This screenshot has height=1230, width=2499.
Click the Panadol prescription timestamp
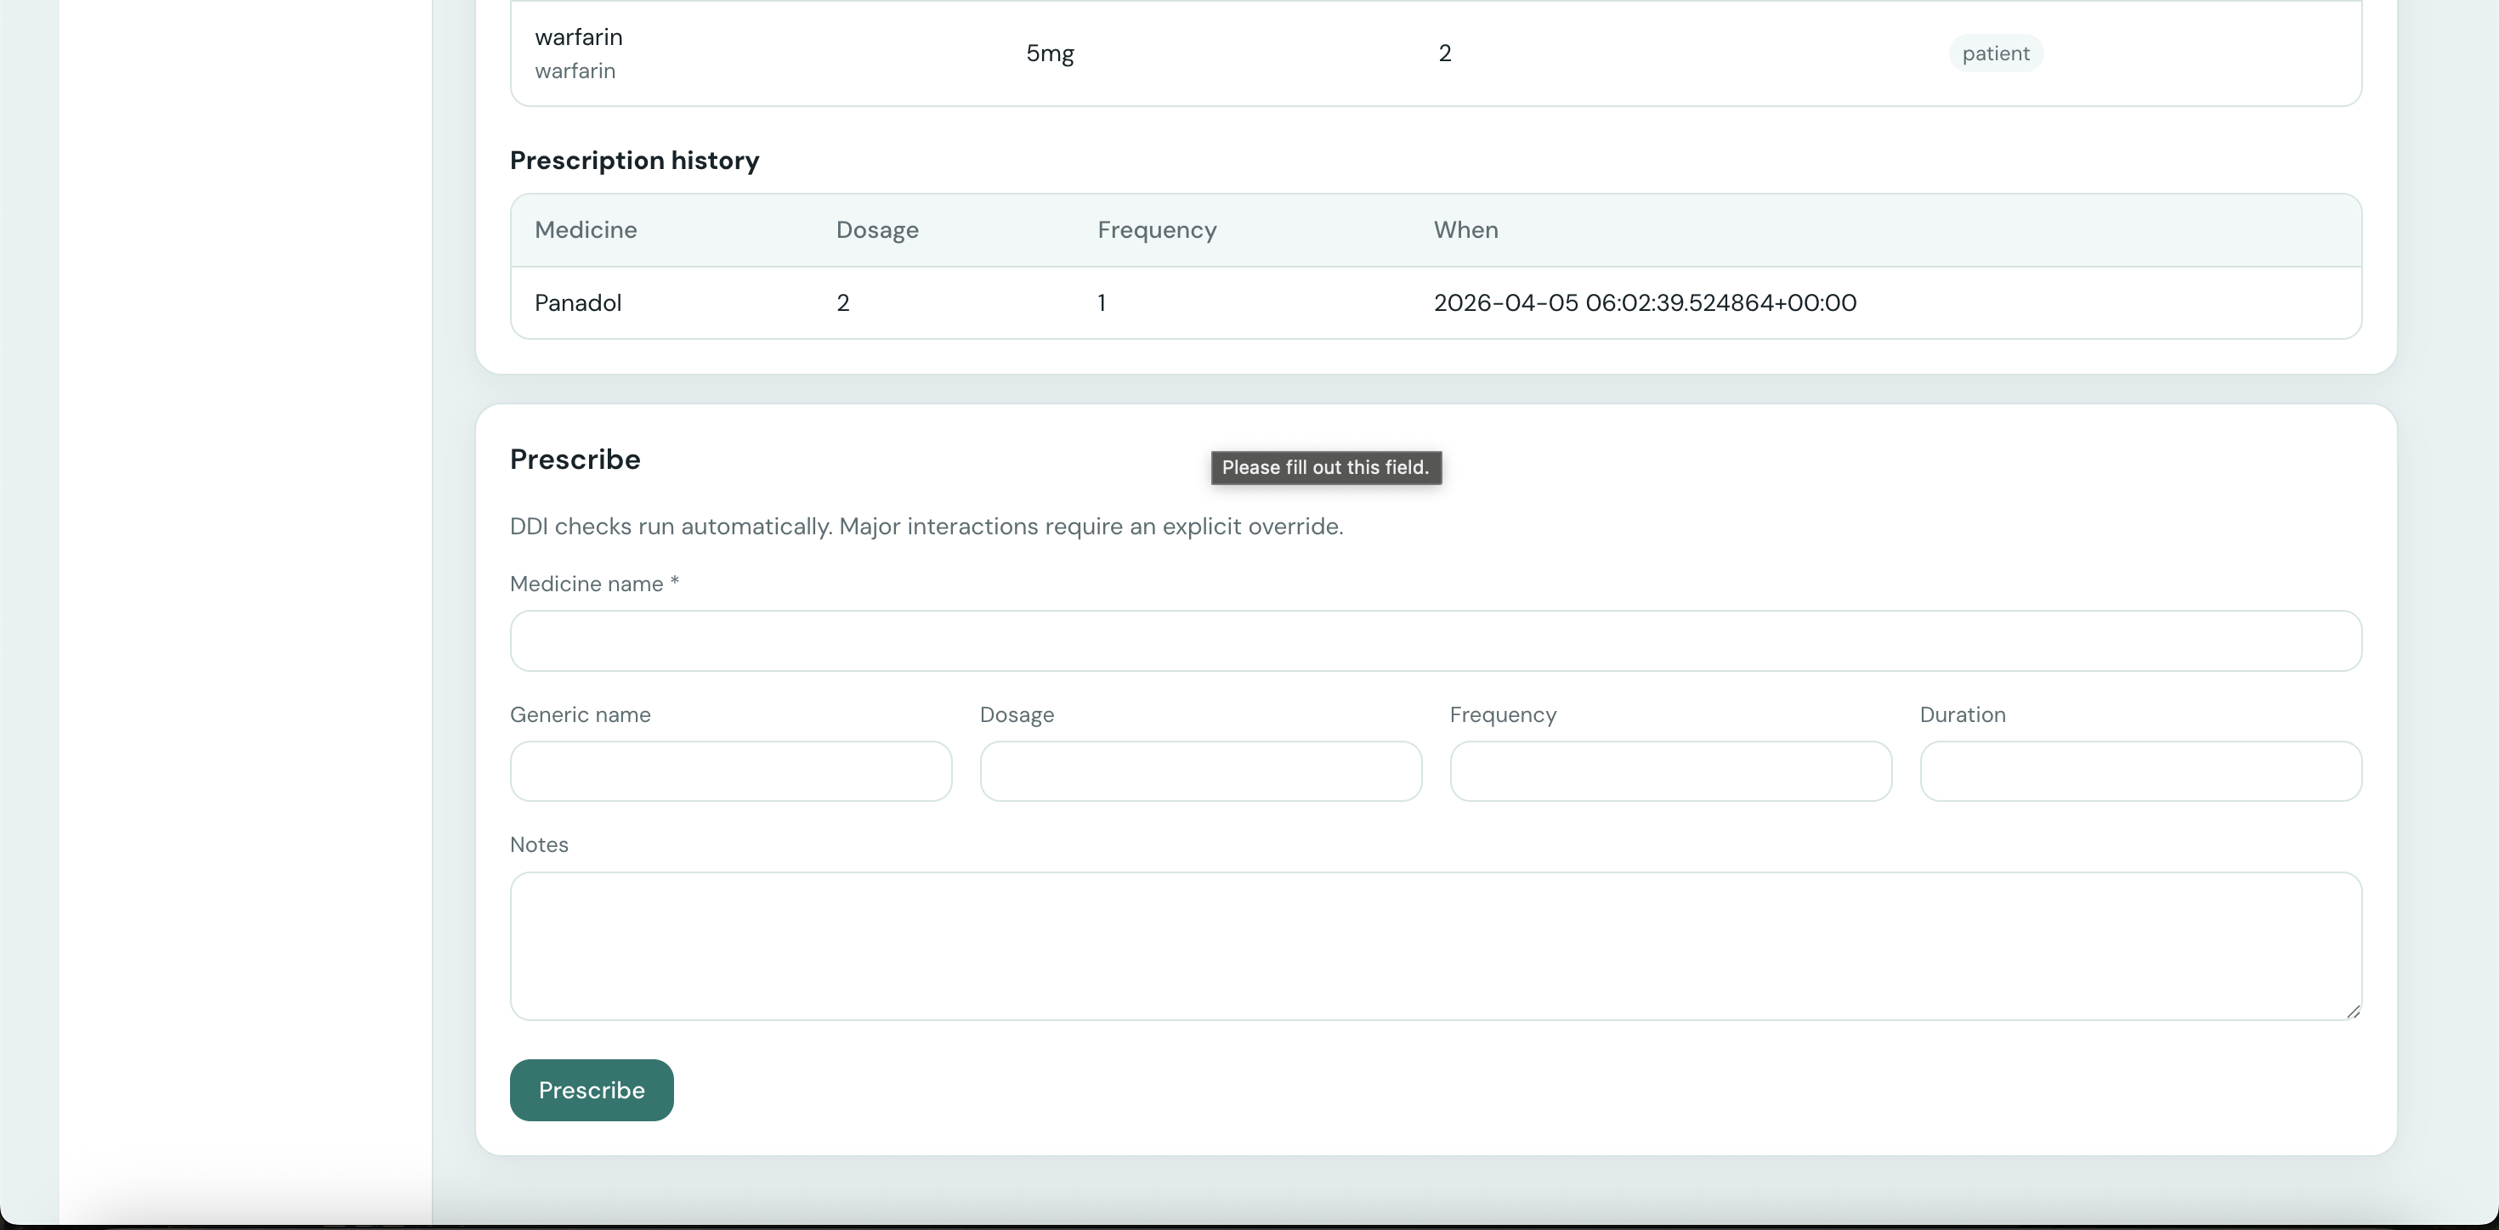pos(1645,303)
